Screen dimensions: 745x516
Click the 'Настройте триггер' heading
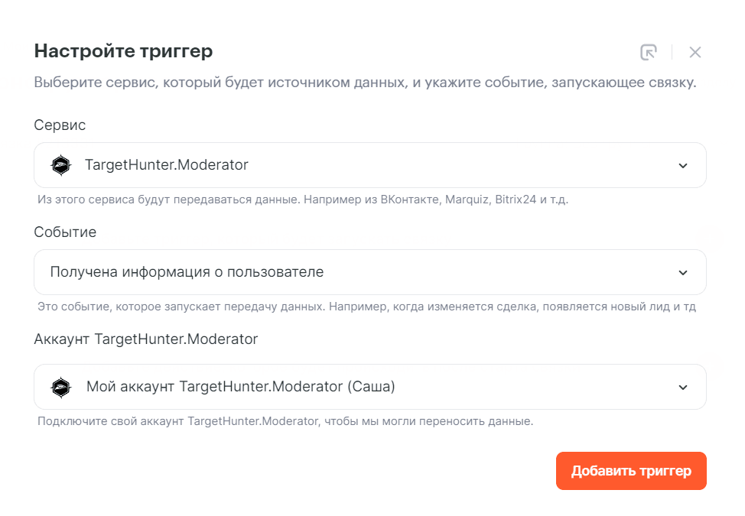[123, 51]
